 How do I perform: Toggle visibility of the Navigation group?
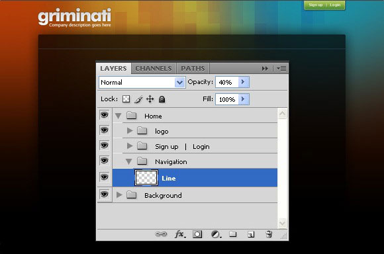105,161
